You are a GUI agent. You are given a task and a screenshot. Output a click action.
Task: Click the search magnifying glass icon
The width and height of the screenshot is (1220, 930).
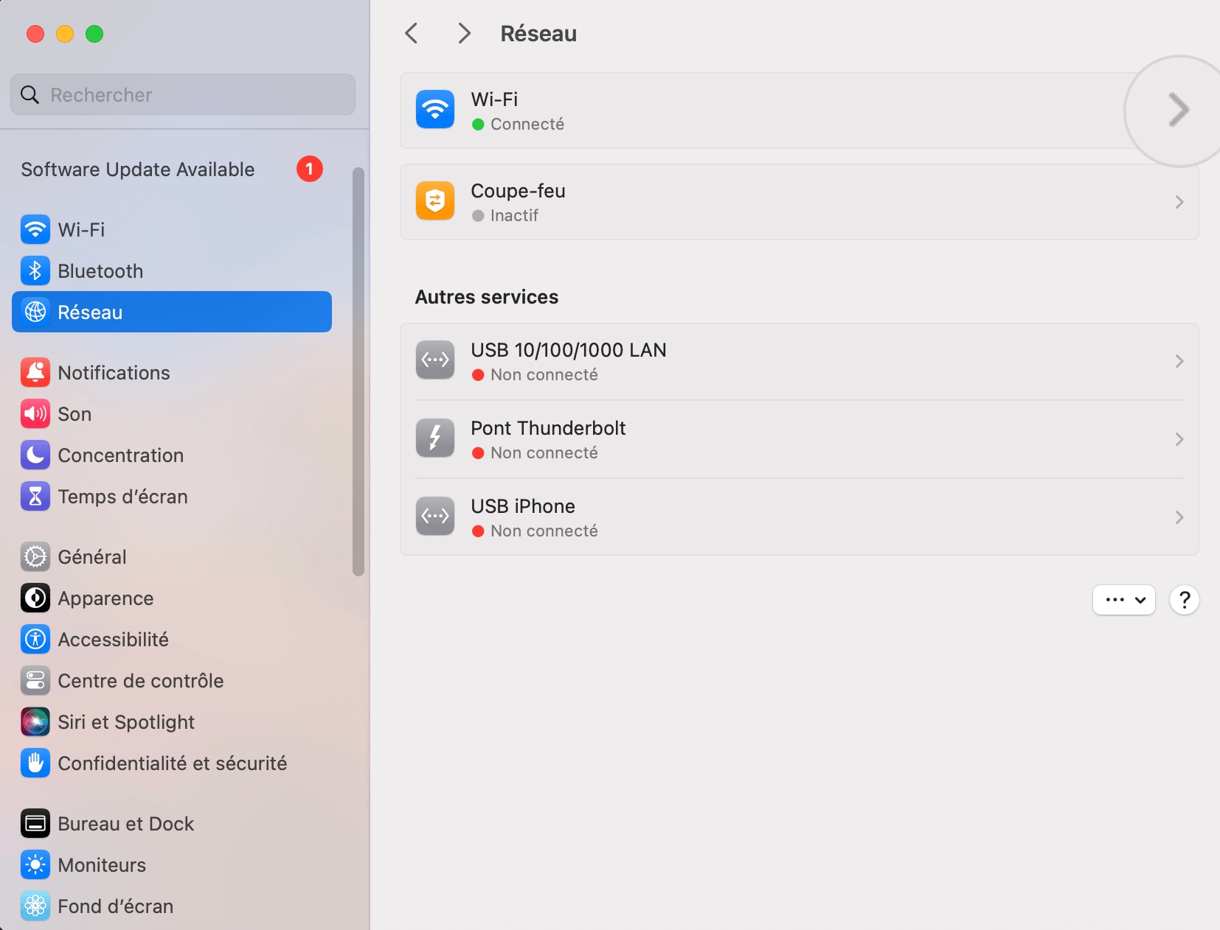tap(30, 94)
